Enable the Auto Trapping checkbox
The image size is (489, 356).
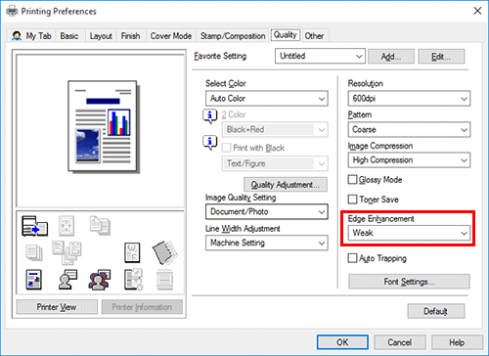(352, 258)
